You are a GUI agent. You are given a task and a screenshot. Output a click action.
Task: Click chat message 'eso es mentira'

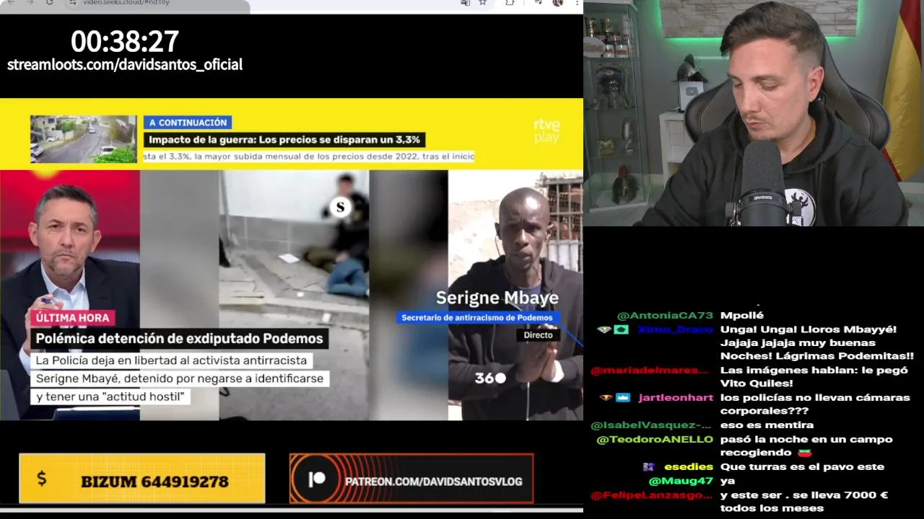pos(767,425)
